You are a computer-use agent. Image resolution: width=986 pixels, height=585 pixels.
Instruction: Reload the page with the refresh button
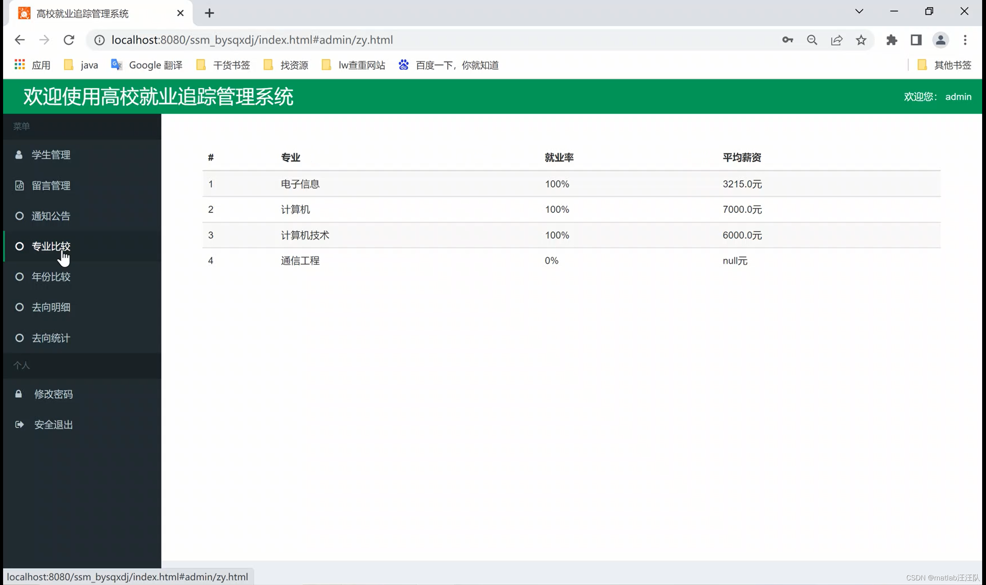pyautogui.click(x=69, y=40)
